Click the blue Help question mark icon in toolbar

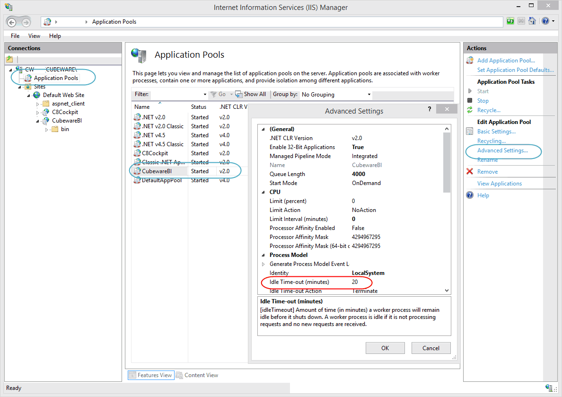[545, 21]
